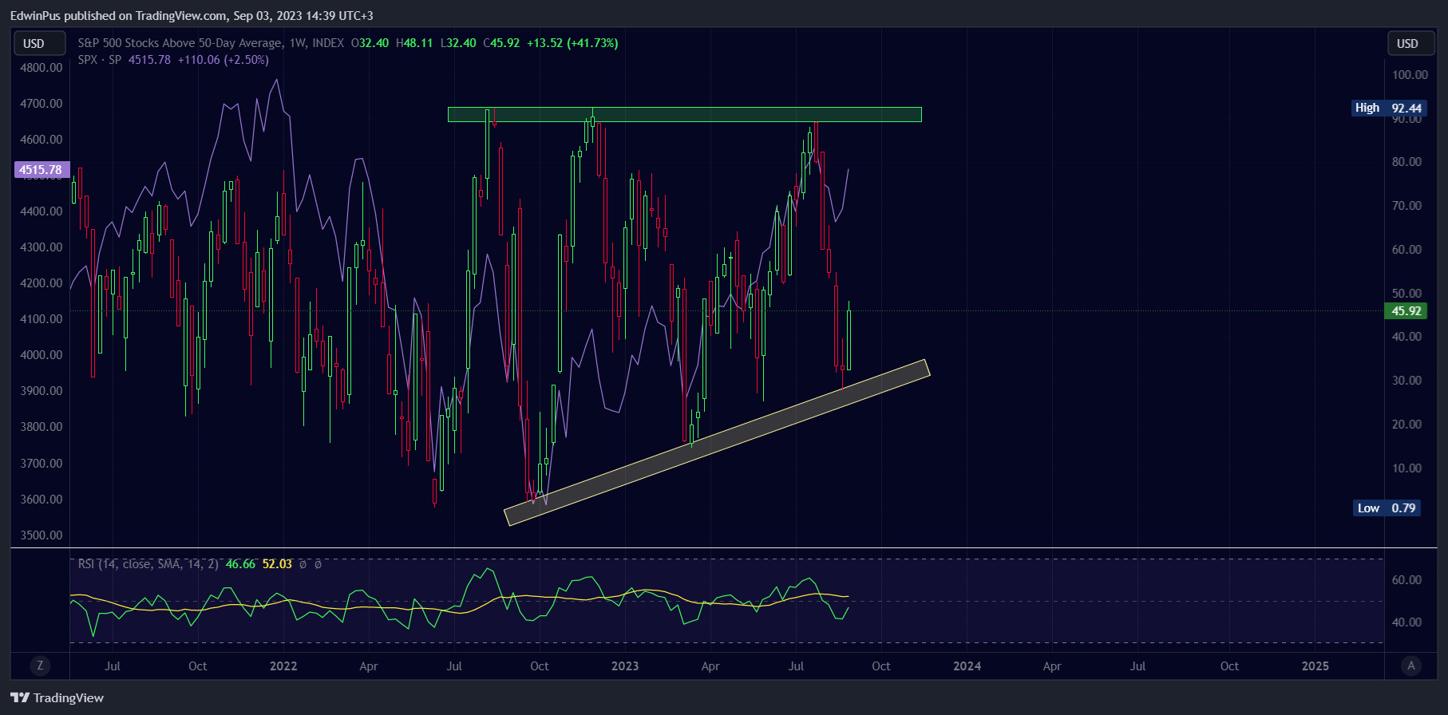
Task: Select the yellow ascending trendline channel
Action: tap(718, 442)
